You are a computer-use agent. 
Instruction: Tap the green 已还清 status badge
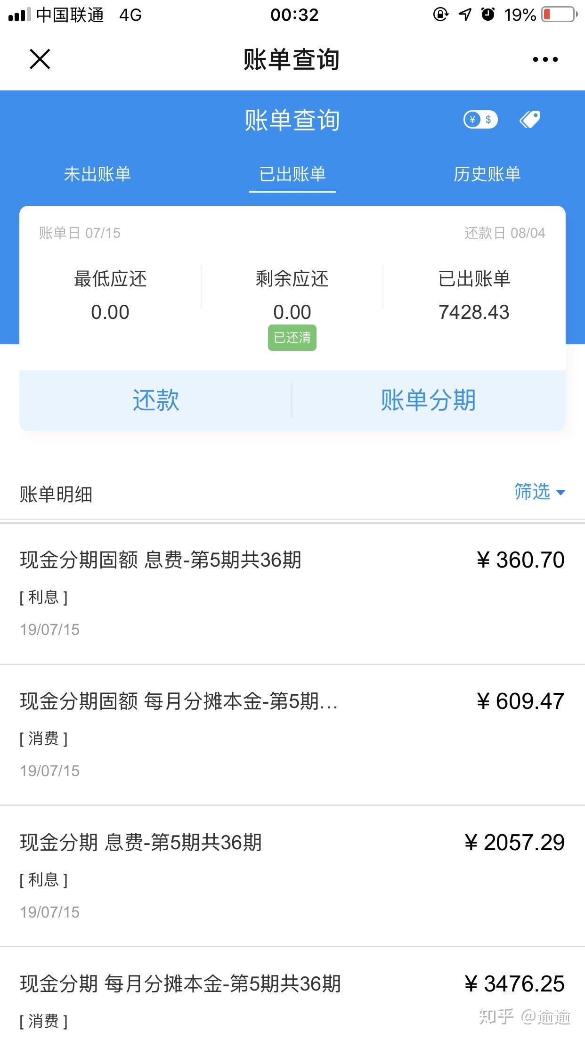tap(292, 338)
